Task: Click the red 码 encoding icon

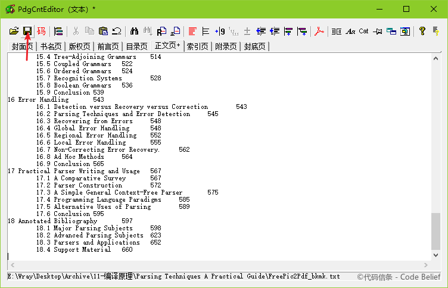Action: 41,31
